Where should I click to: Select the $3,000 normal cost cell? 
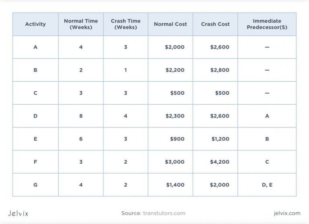(x=175, y=162)
